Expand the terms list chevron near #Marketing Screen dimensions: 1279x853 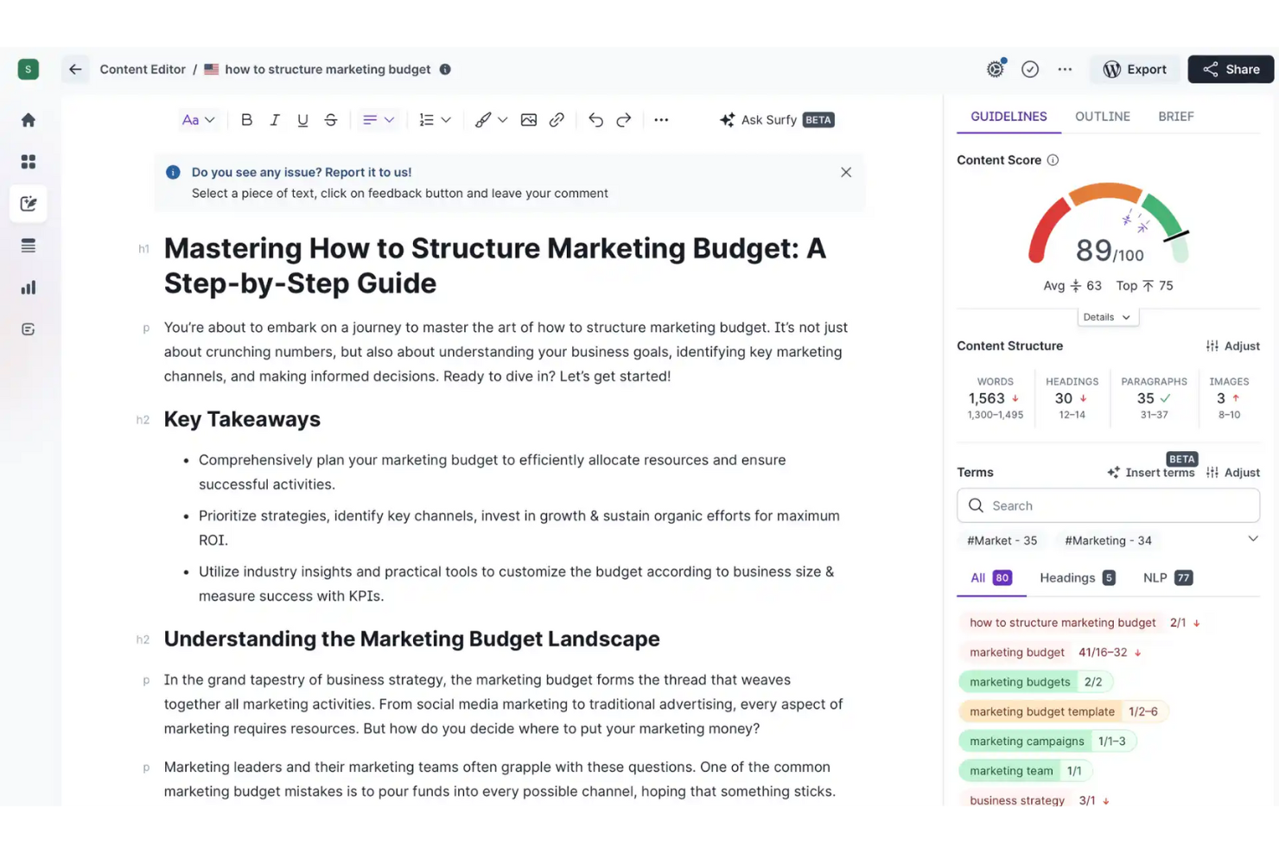coord(1252,538)
